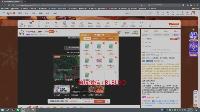Go to 首页 home in site navigation
Viewport: 200px width, 112px height.
click(20, 13)
